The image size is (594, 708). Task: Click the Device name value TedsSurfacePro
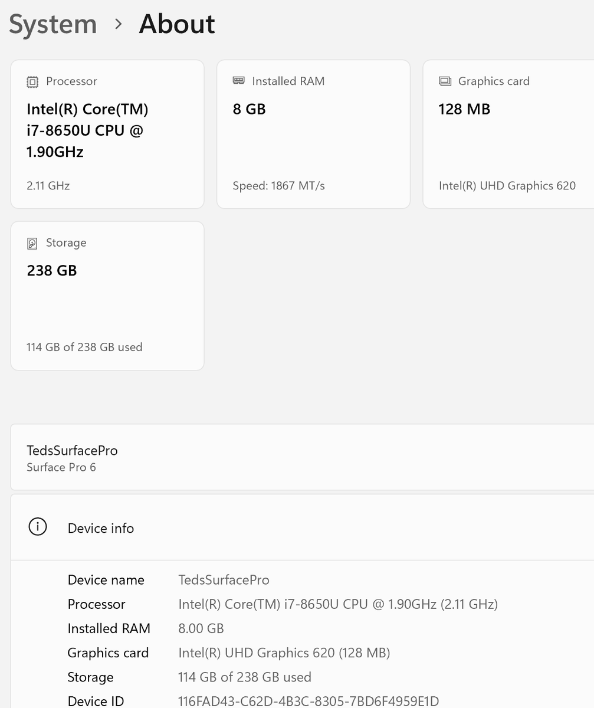224,580
